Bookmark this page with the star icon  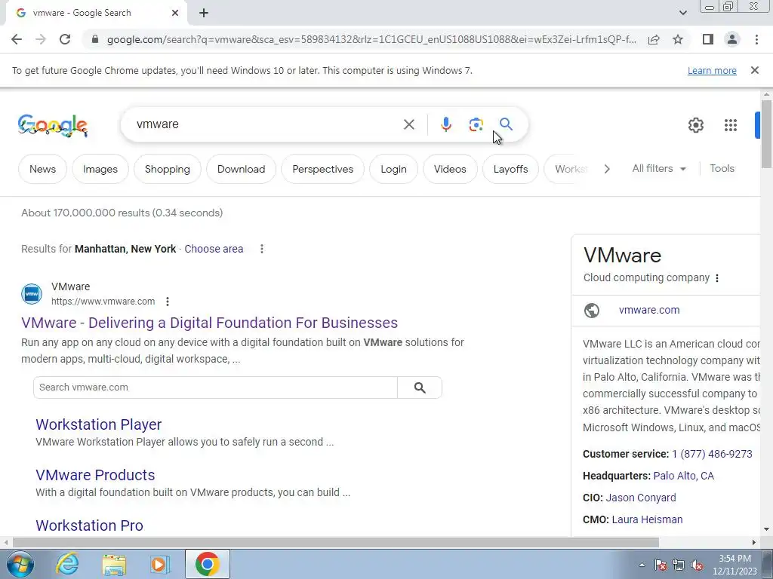(678, 39)
